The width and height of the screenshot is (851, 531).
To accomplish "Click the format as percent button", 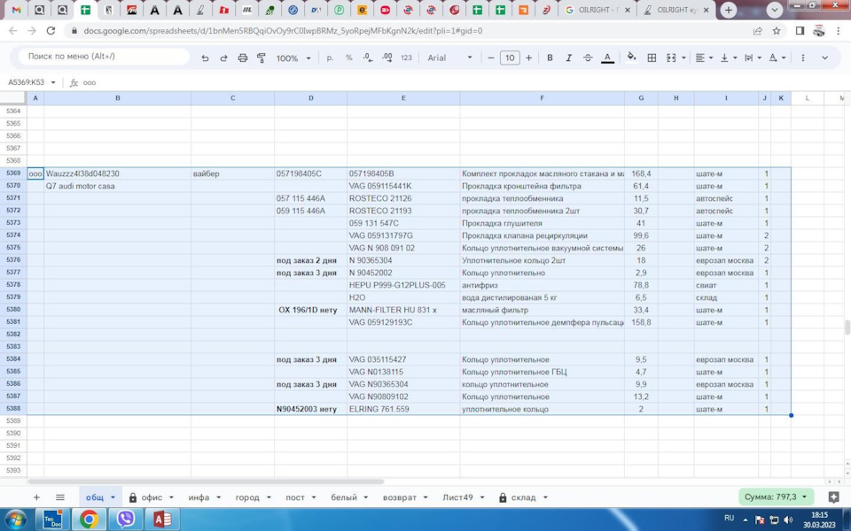I will (348, 58).
